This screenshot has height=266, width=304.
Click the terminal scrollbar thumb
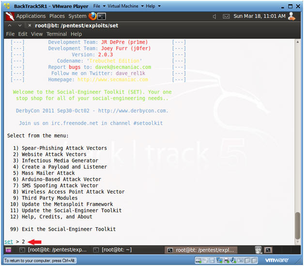pos(297,226)
